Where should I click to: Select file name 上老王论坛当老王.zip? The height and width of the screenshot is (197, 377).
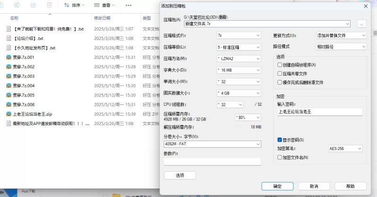[33, 114]
